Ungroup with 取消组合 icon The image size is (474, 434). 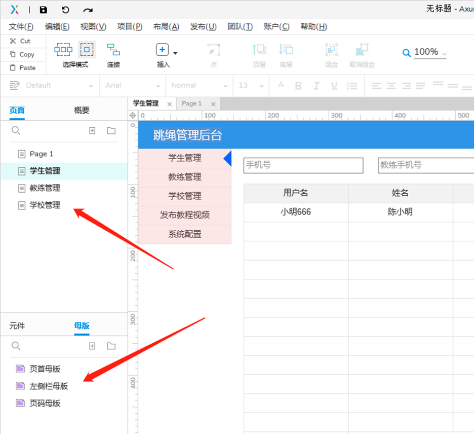[362, 50]
